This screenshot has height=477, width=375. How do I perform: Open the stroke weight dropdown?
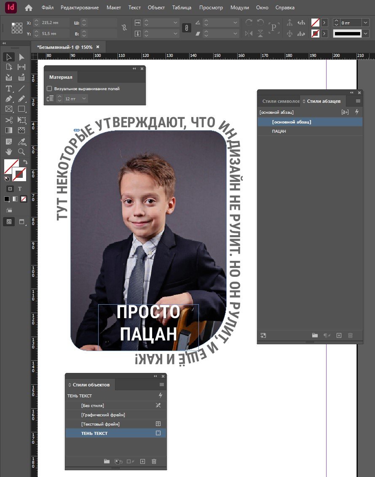pos(366,22)
